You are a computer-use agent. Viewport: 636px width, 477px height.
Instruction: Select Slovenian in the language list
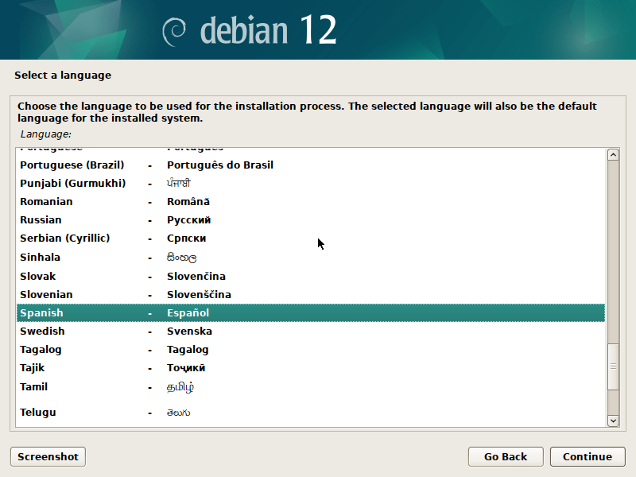tap(311, 294)
